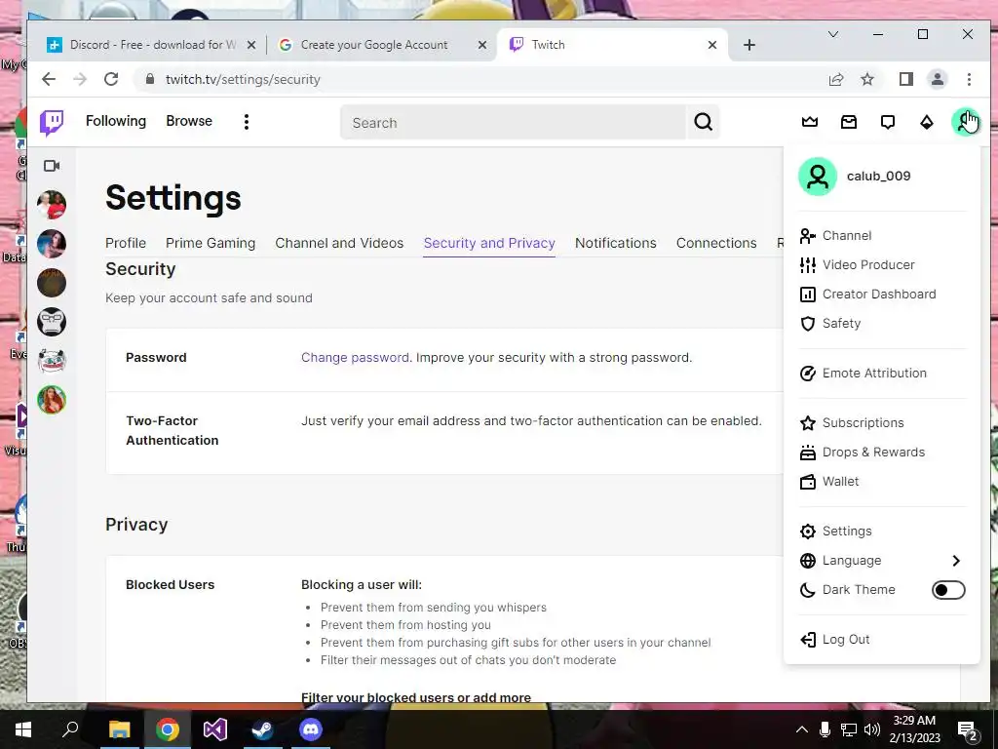Viewport: 998px width, 749px height.
Task: Switch to the Notifications tab
Action: point(616,243)
